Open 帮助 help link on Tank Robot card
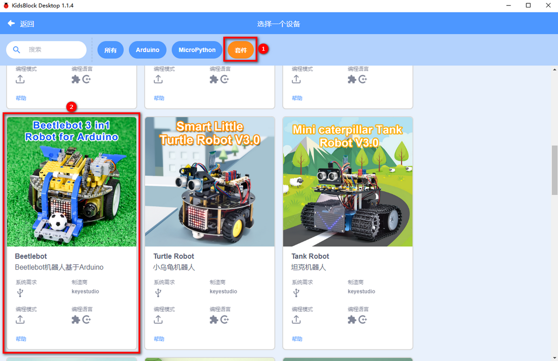558x361 pixels. click(297, 339)
